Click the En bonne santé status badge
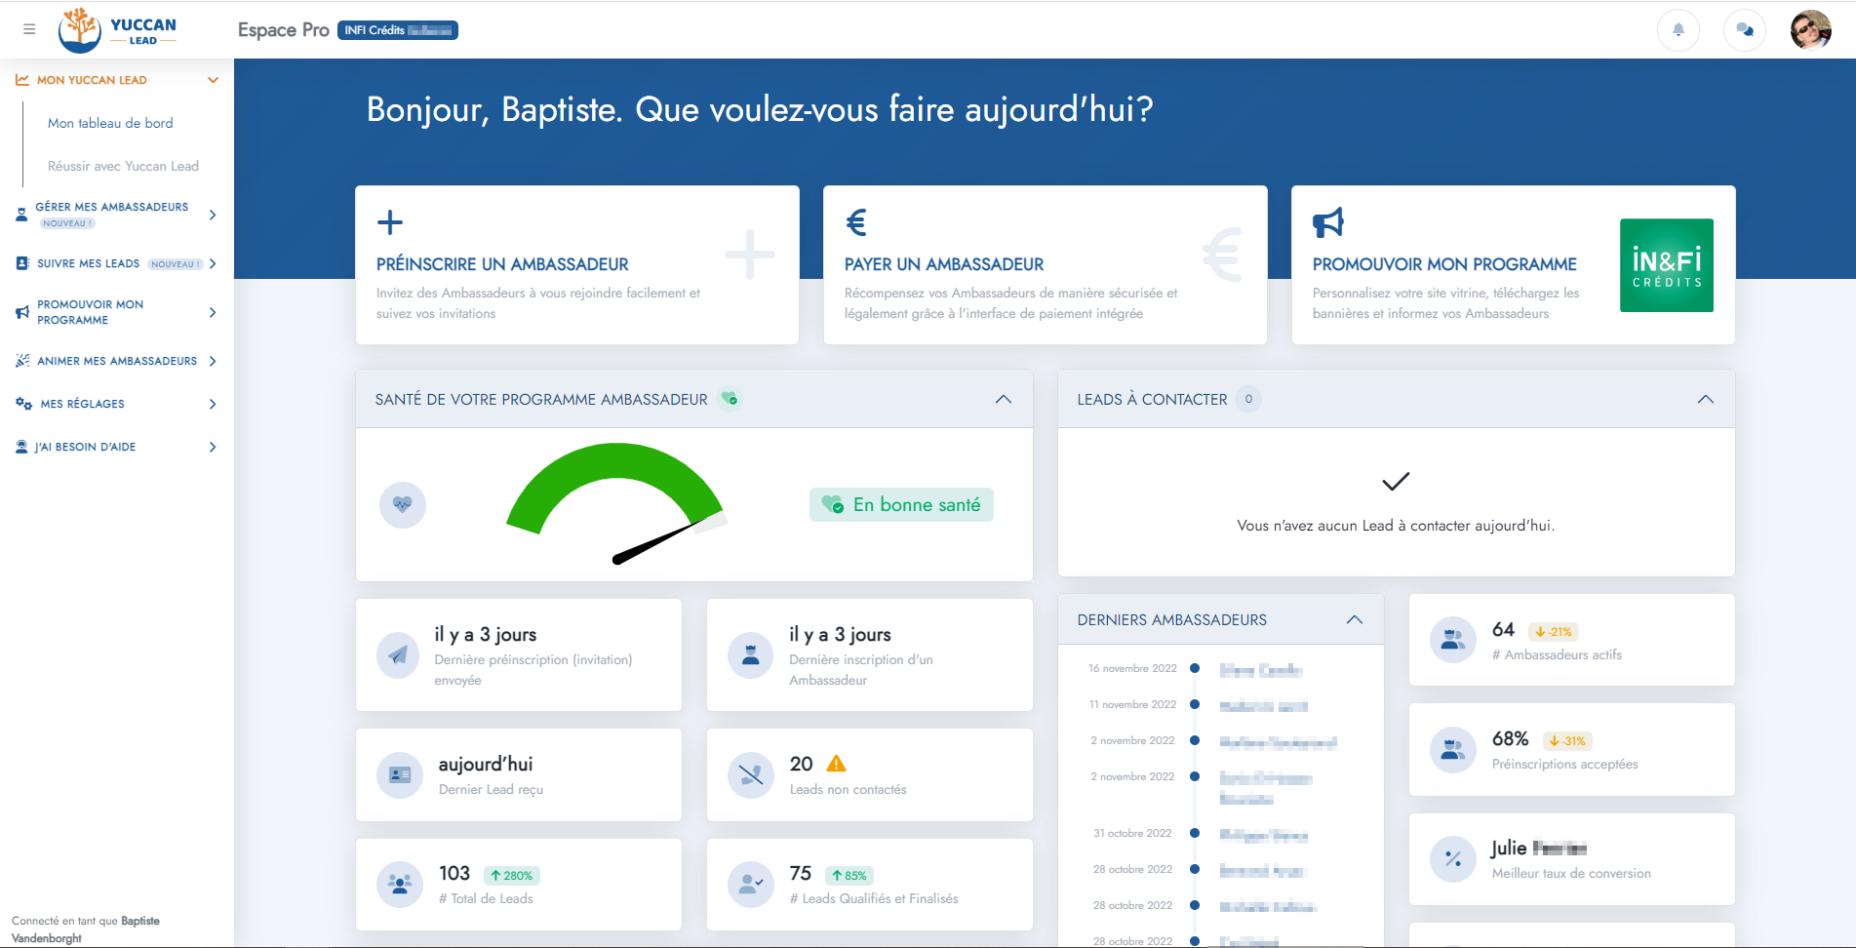Viewport: 1856px width, 948px height. click(x=900, y=504)
